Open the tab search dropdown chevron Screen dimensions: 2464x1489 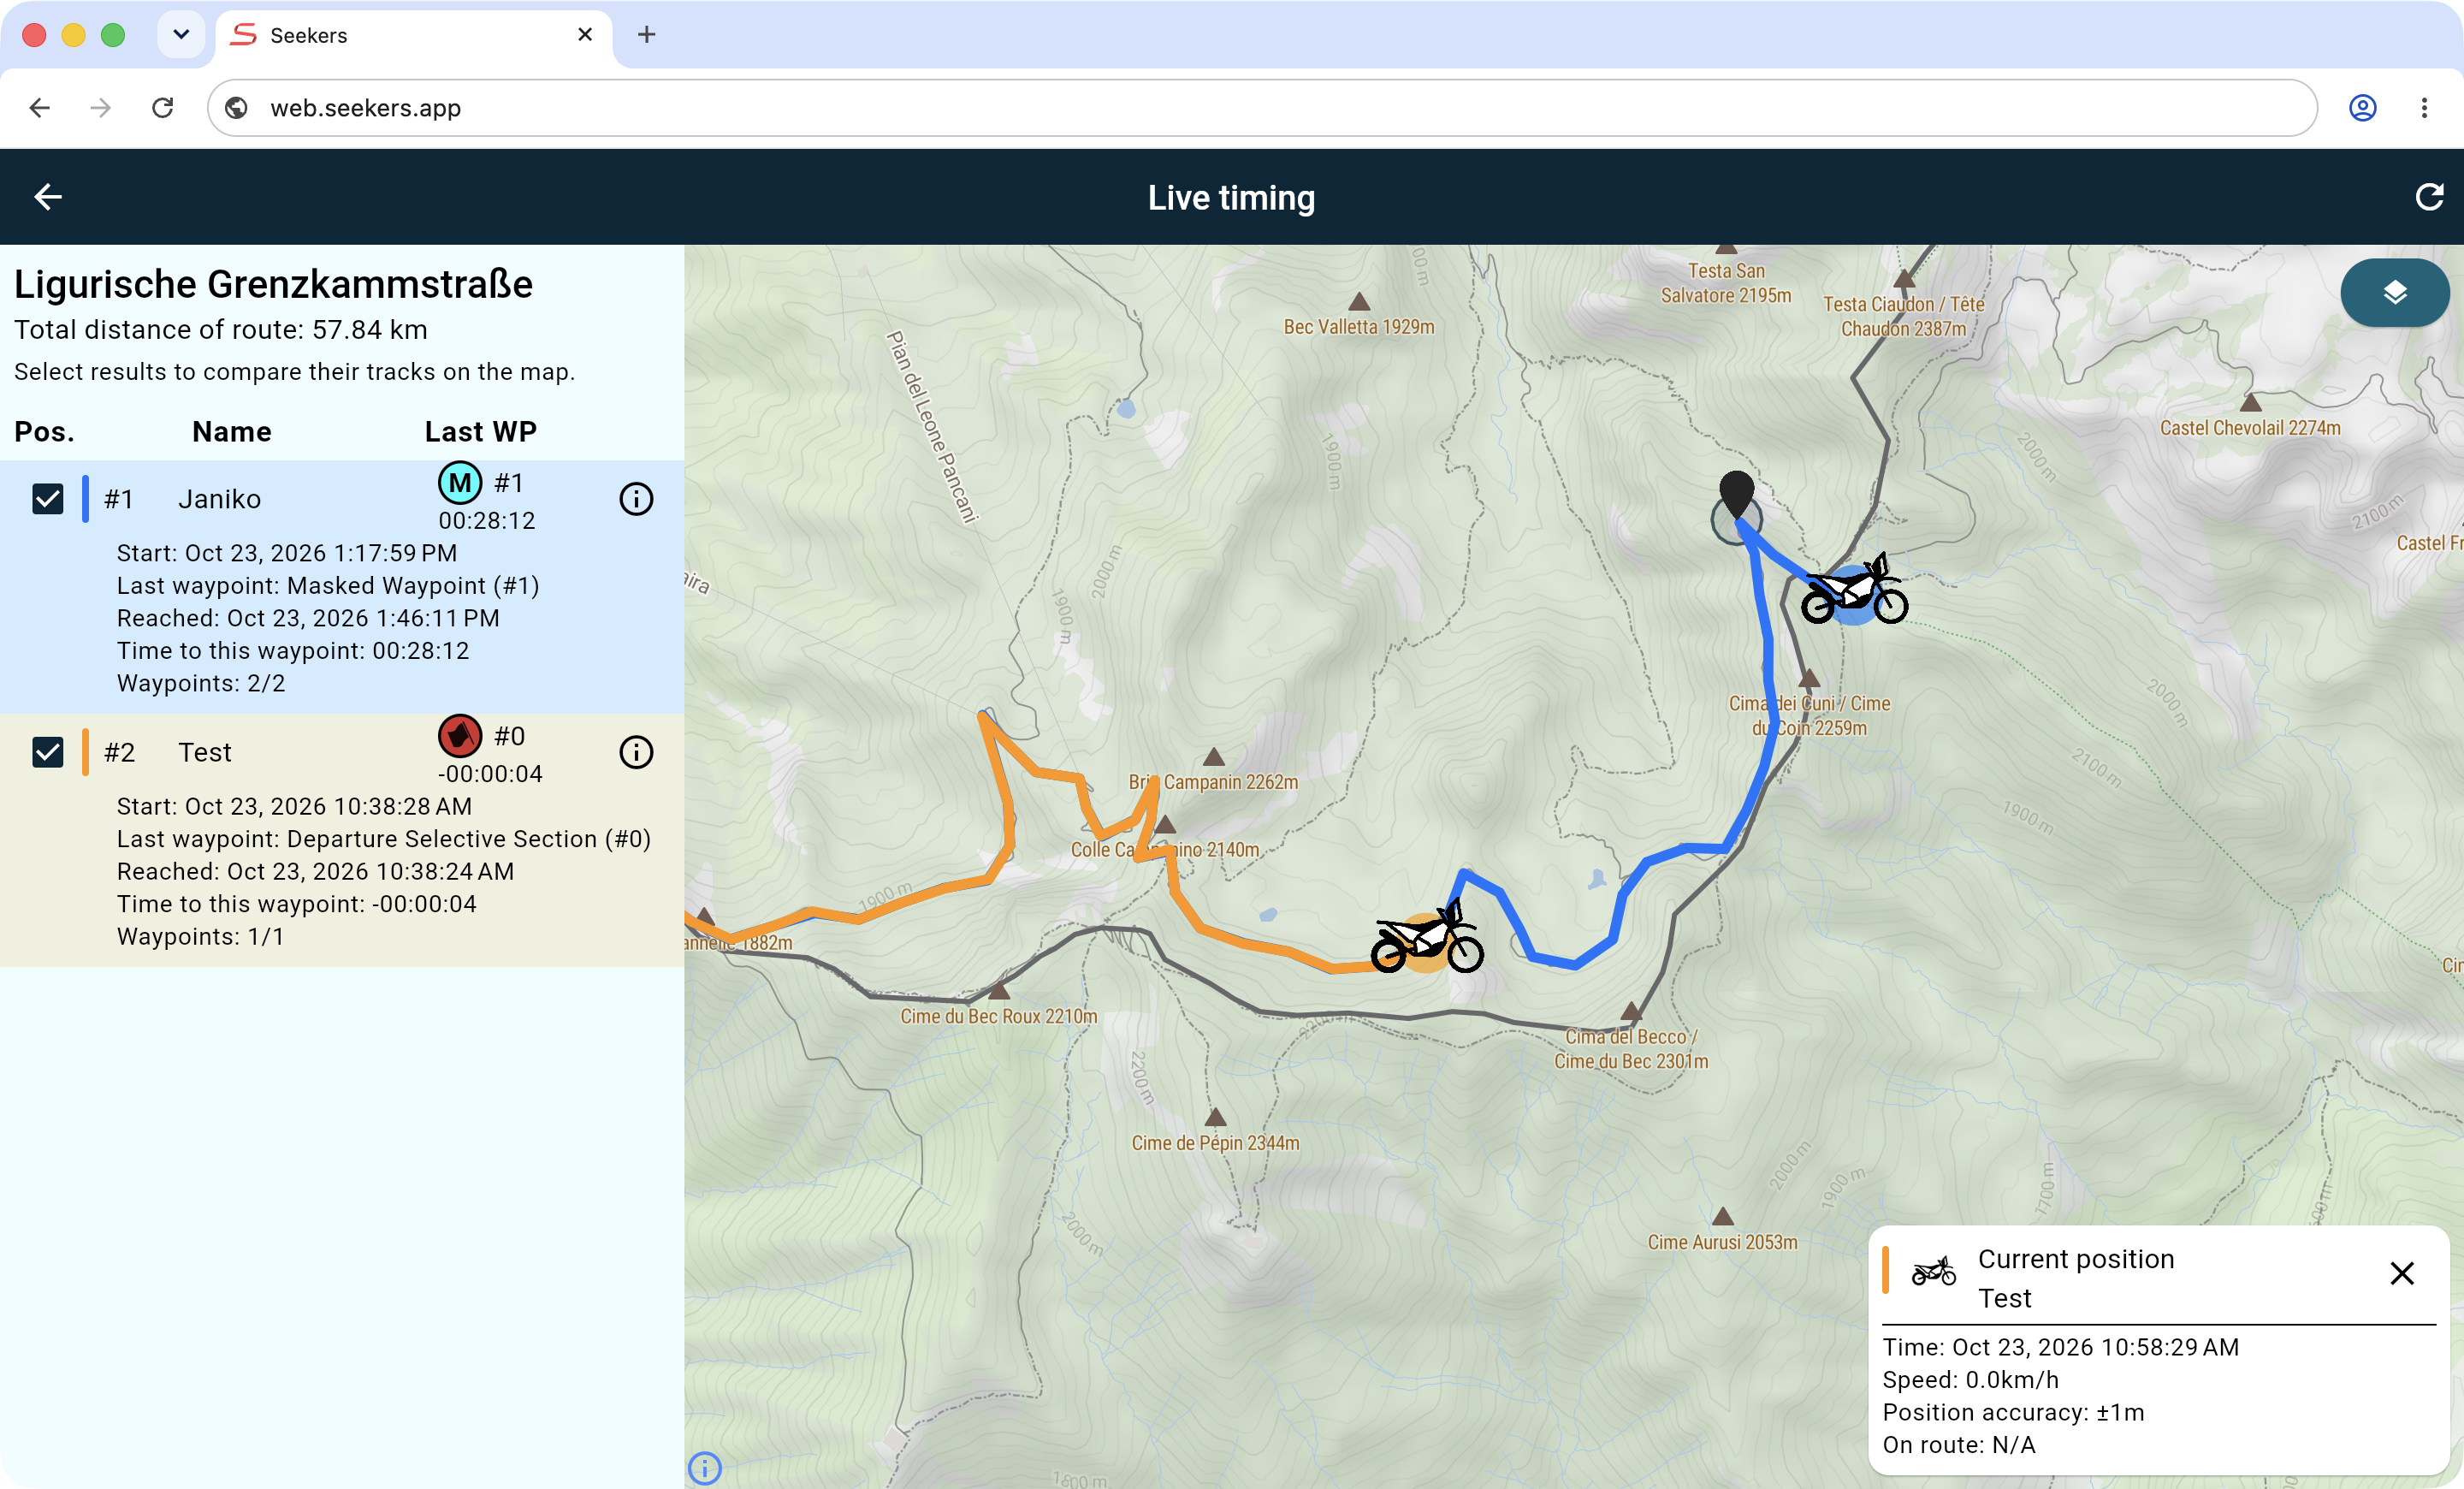[181, 35]
